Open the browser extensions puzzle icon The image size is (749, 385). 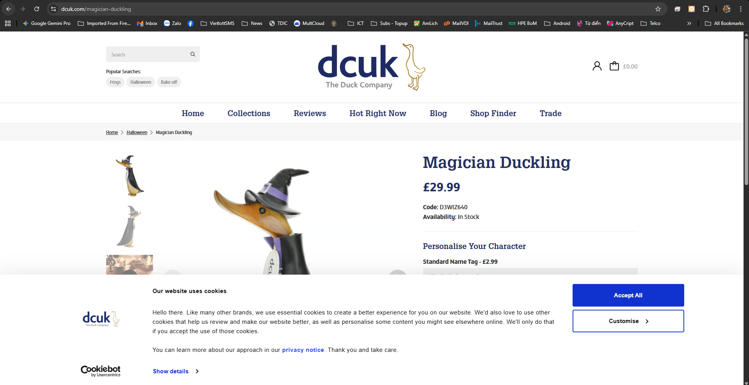(706, 9)
